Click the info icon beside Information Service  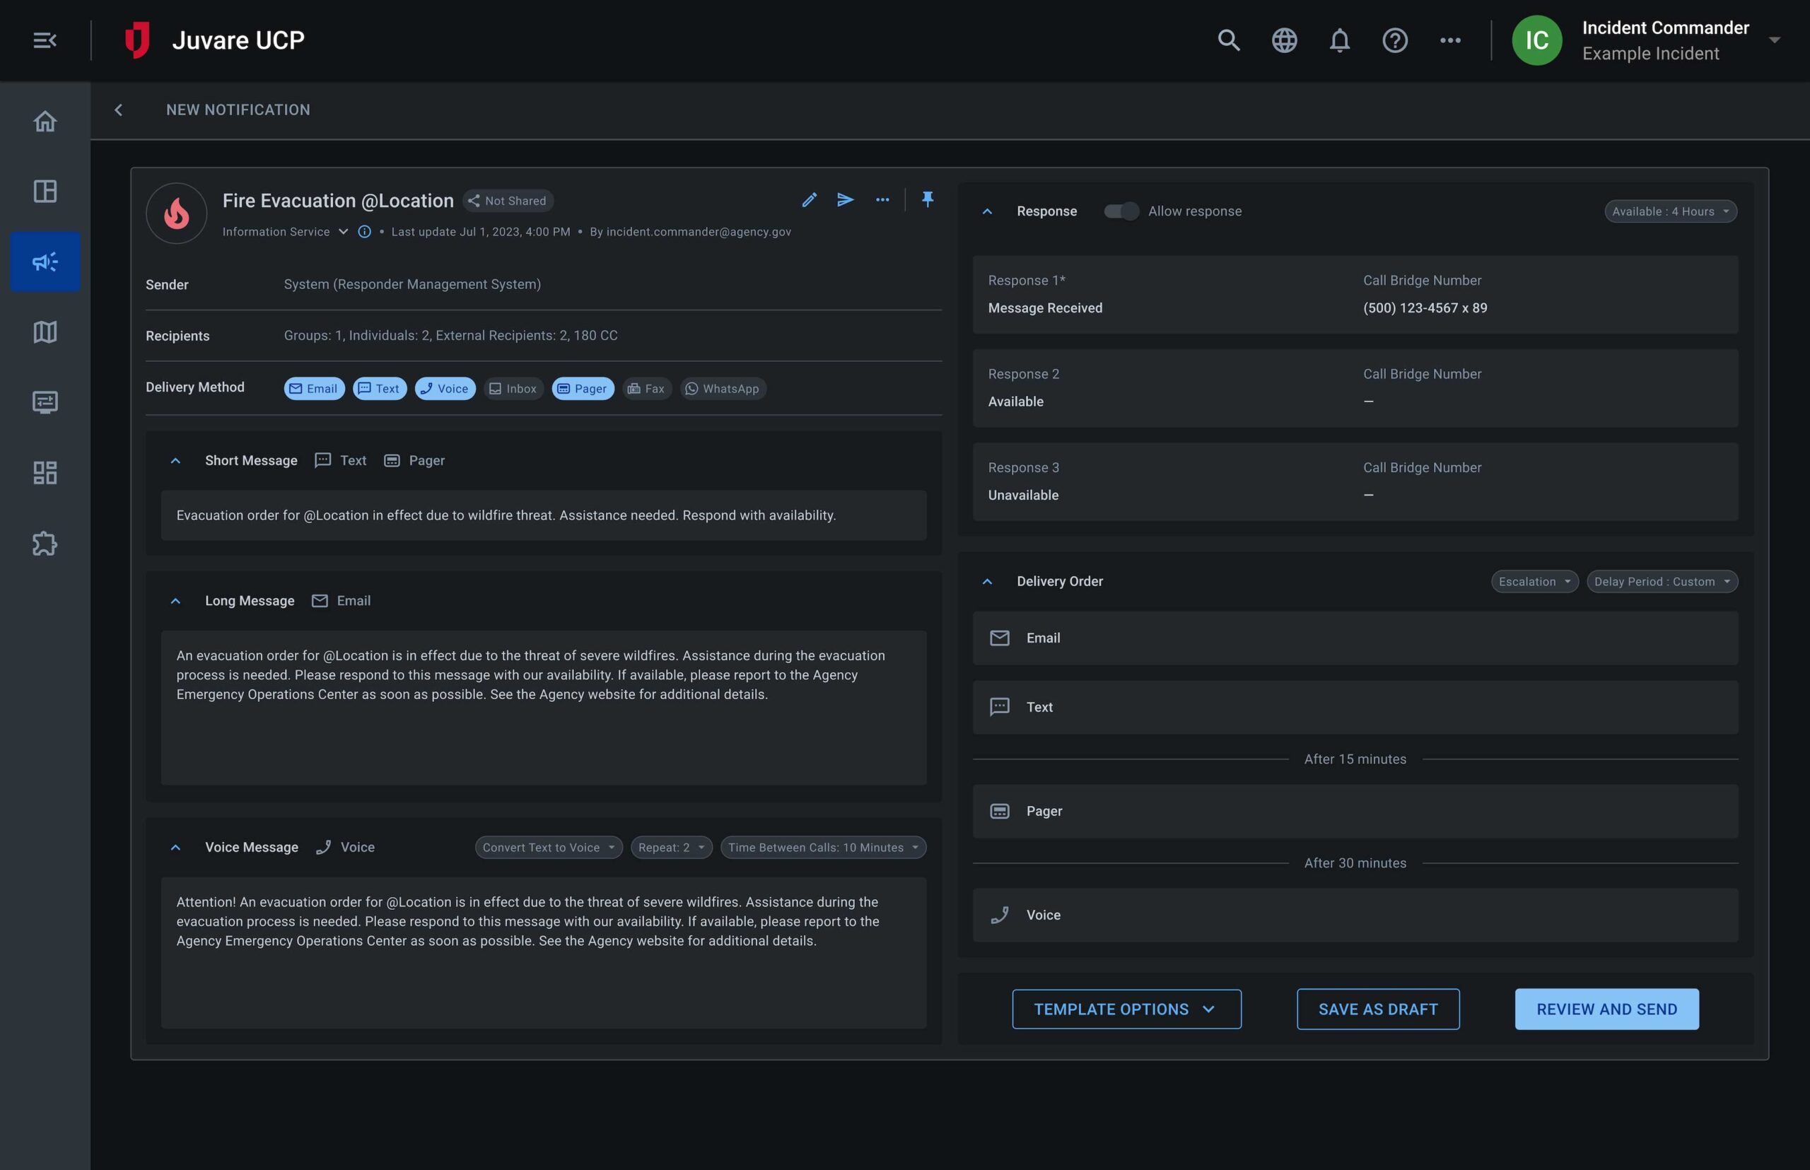pos(365,232)
